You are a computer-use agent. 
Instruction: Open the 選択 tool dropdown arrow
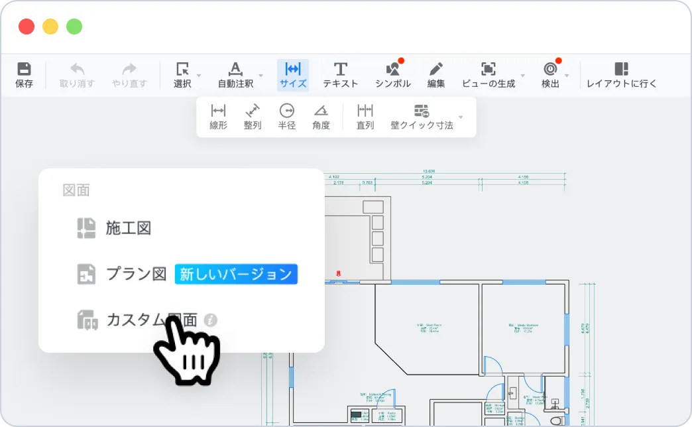(199, 76)
